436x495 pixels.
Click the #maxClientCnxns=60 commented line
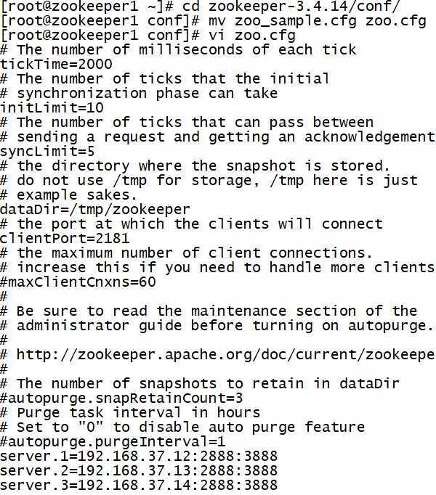coord(78,282)
